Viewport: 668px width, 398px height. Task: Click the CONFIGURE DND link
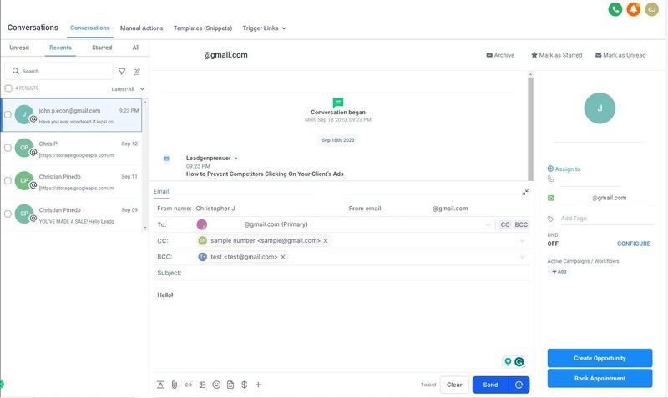click(x=634, y=244)
